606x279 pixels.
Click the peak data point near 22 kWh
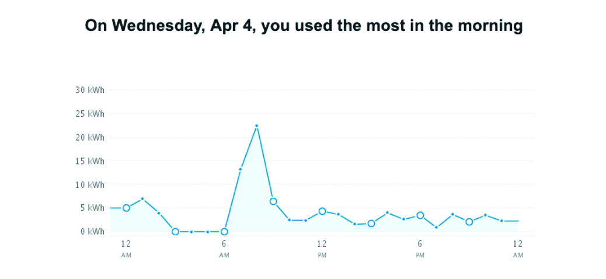[256, 125]
